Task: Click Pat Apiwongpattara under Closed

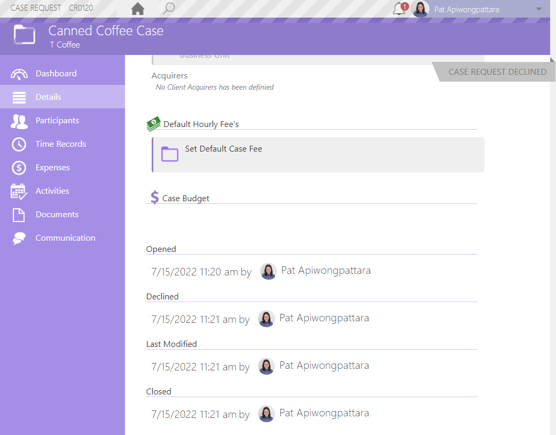Action: click(324, 413)
